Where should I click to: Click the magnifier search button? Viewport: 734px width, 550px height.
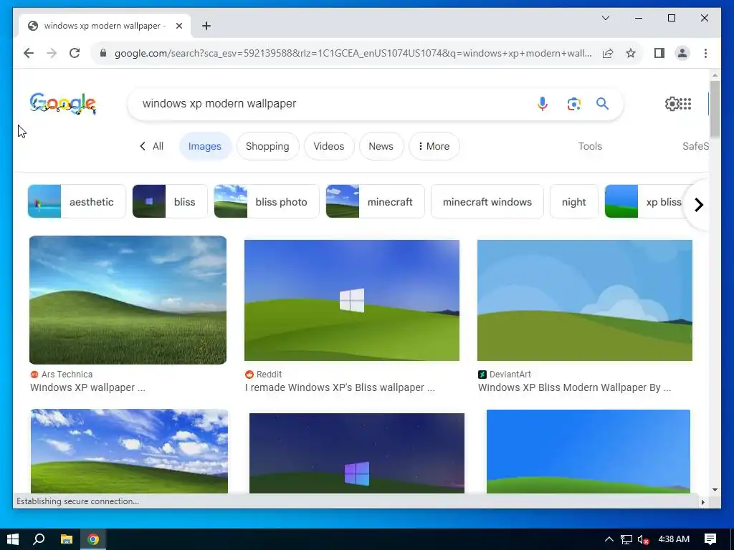click(x=602, y=103)
